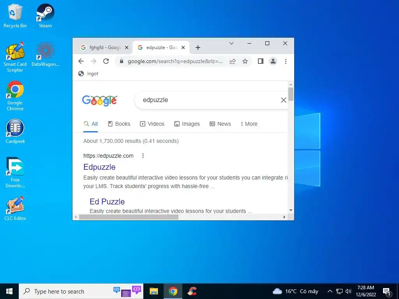
Task: View site information via lock icon
Action: 122,61
